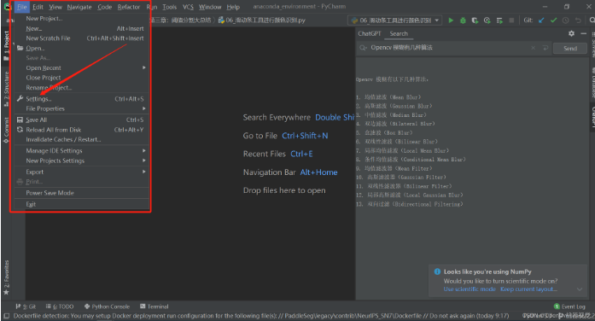The height and width of the screenshot is (321, 595).
Task: Click the Save All disk icon
Action: click(x=20, y=120)
